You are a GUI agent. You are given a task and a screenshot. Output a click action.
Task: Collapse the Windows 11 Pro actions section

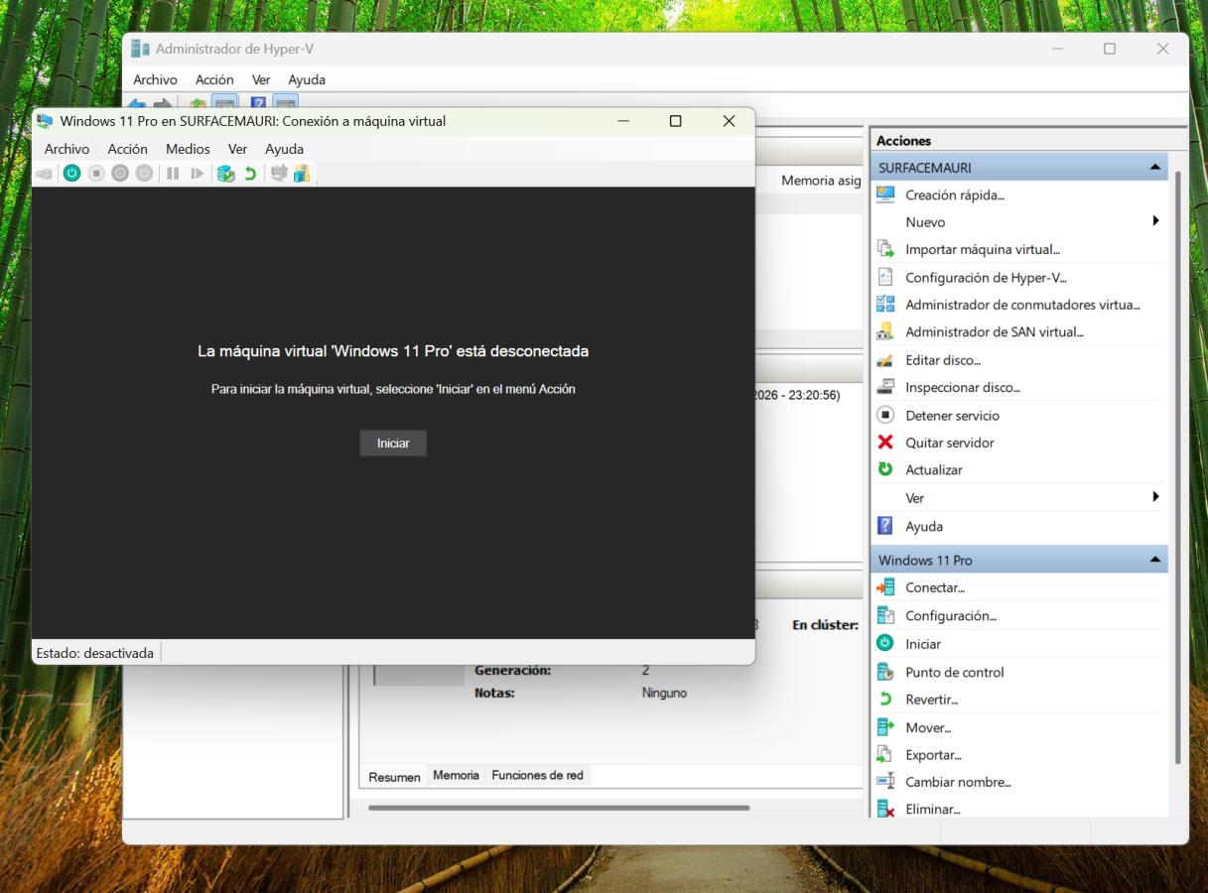pyautogui.click(x=1155, y=561)
